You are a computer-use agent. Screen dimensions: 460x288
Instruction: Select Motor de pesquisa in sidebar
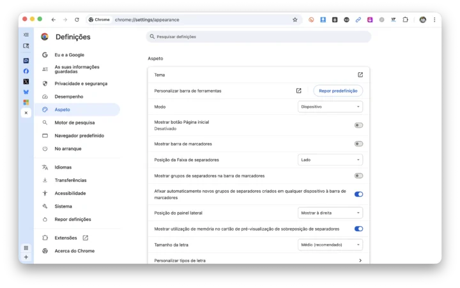[x=74, y=123]
